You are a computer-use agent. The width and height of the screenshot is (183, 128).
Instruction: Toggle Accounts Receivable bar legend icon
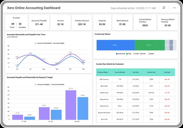[50, 84]
